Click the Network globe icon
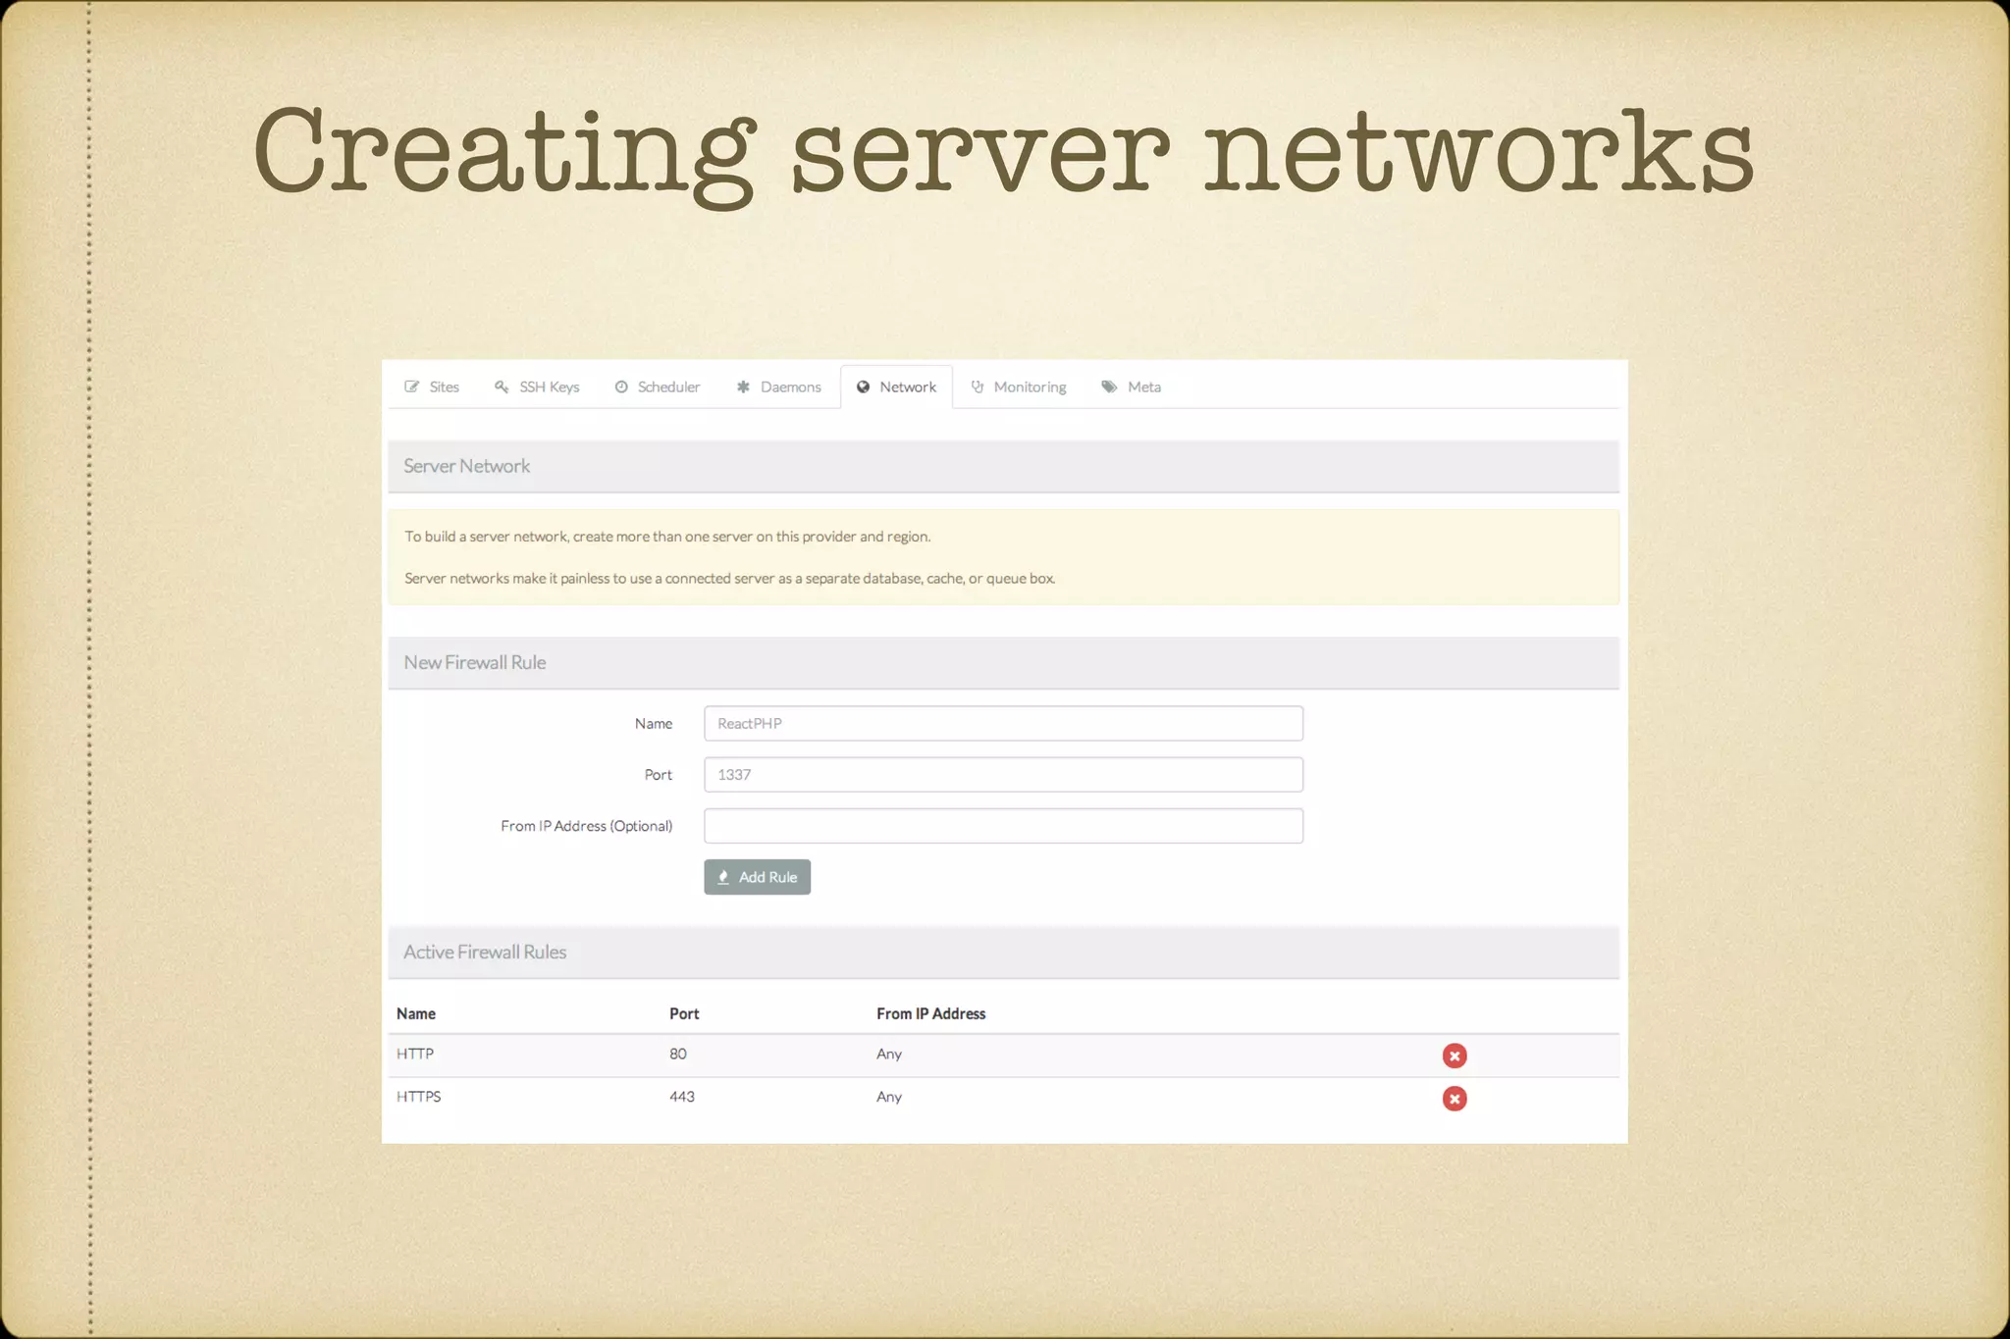The image size is (2010, 1339). [864, 386]
